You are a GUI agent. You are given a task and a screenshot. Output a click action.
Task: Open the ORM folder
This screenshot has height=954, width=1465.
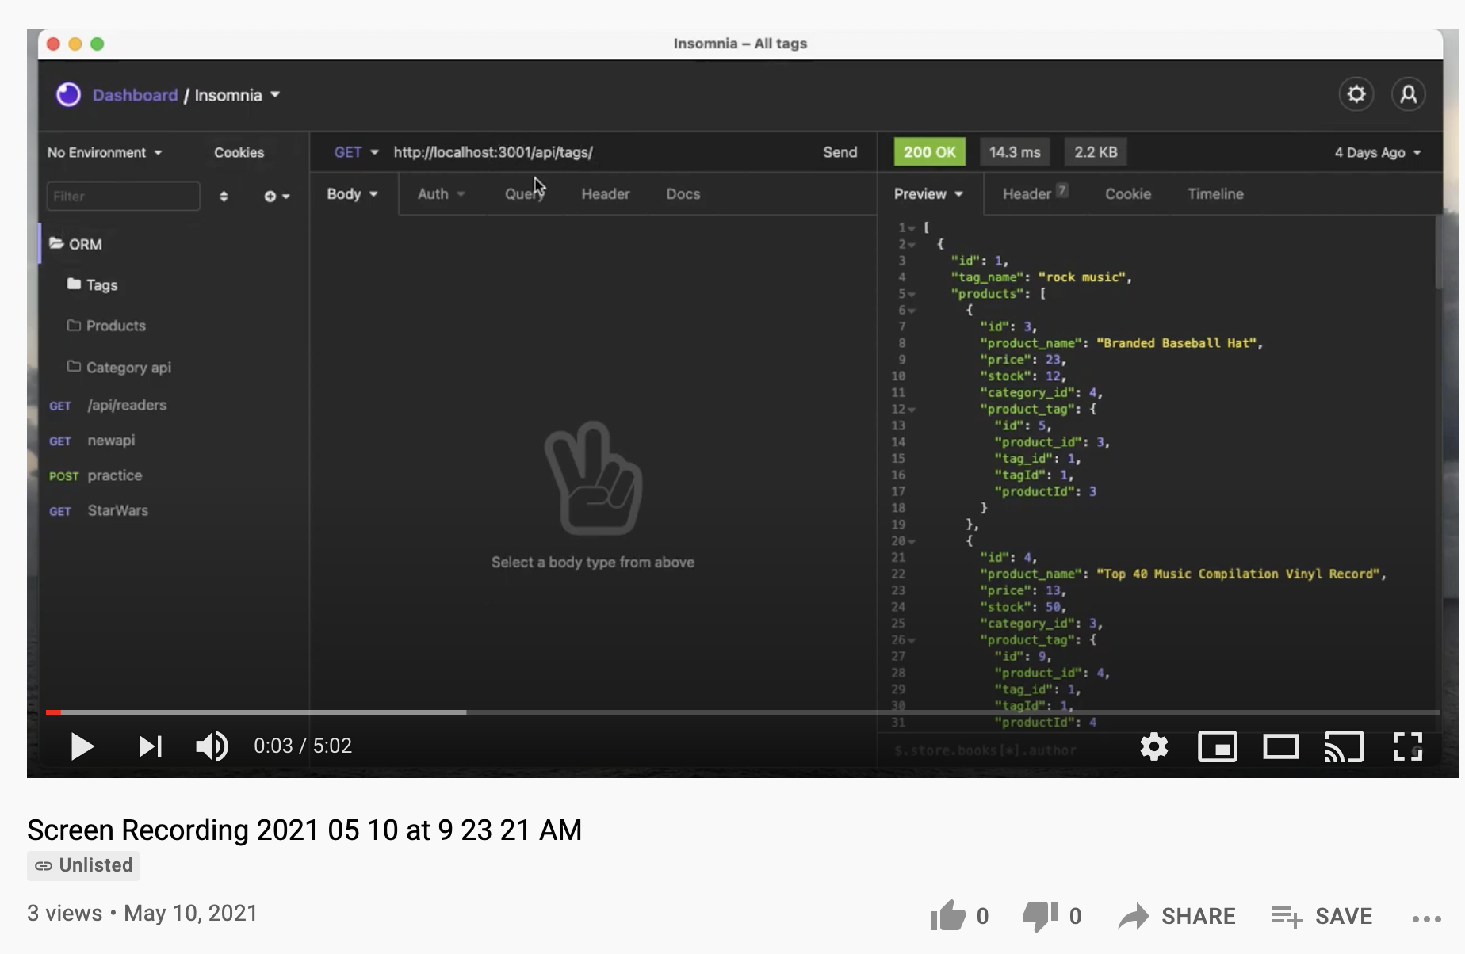coord(75,244)
